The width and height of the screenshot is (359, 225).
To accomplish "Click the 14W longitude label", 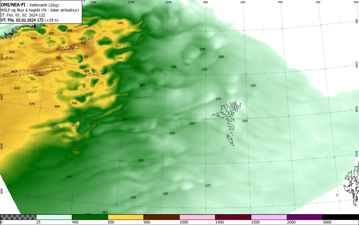I will (93, 2).
